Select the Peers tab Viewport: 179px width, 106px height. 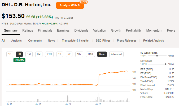(171, 31)
